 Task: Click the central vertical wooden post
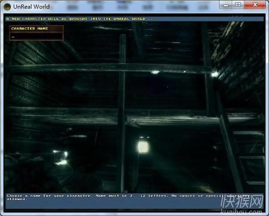coord(122,113)
